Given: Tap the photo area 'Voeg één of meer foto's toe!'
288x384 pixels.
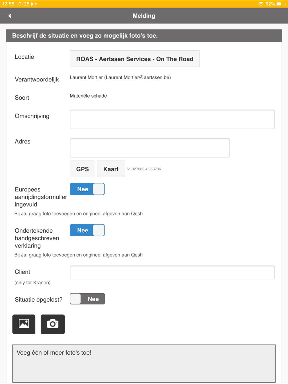Looking at the screenshot, I should (144, 363).
